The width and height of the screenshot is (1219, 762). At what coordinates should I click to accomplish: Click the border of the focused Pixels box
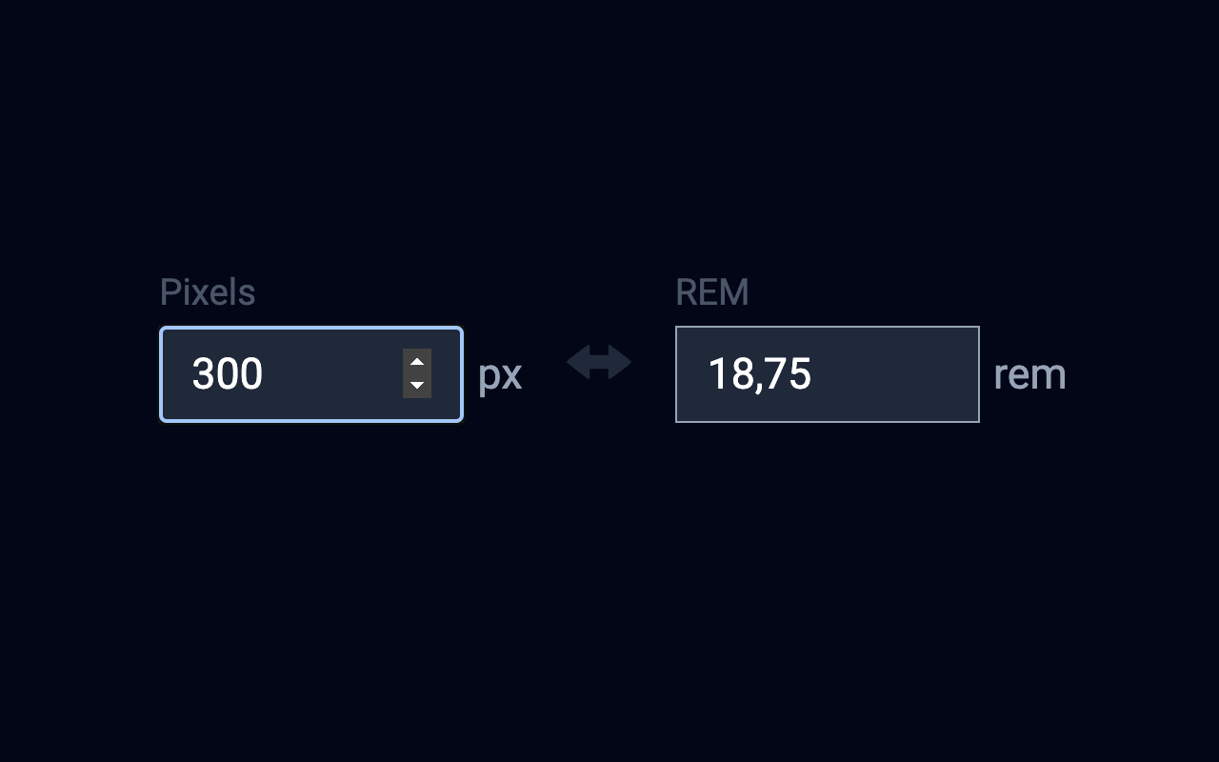point(311,327)
